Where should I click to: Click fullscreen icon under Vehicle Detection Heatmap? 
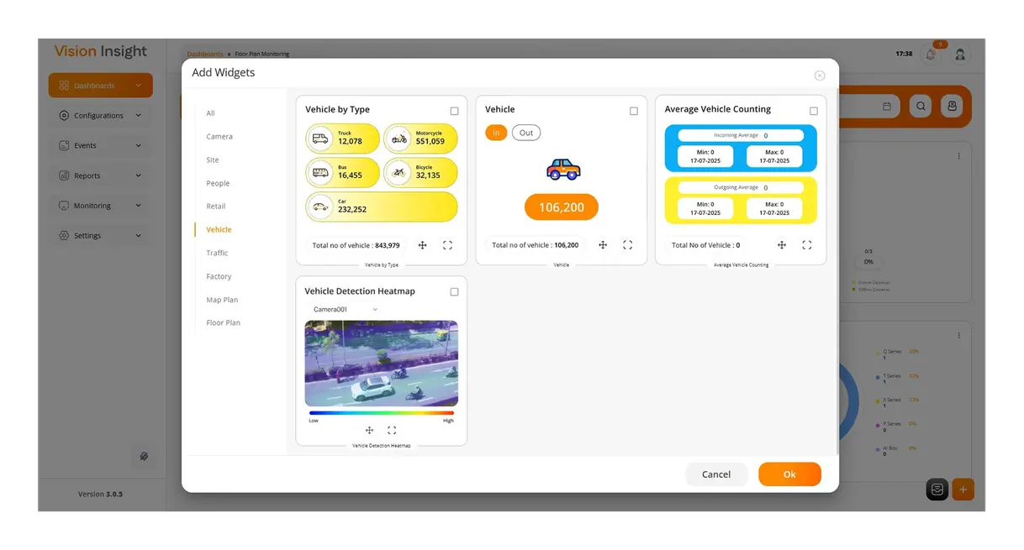point(392,430)
